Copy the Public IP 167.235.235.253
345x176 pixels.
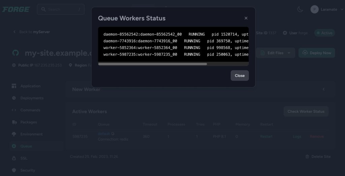tap(48, 65)
